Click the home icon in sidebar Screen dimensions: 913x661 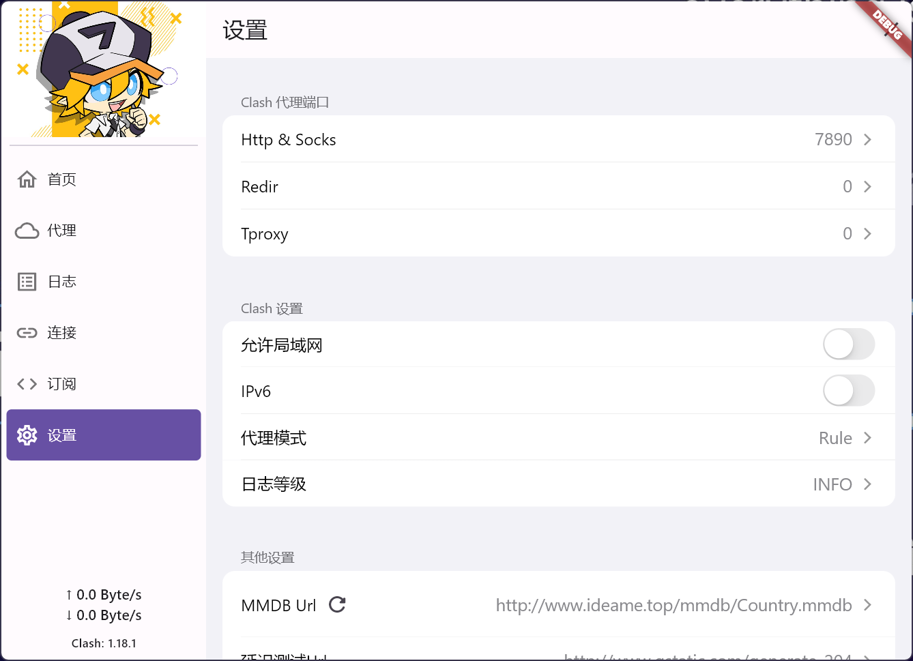[27, 179]
